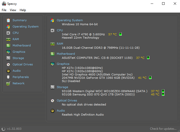Click the text Windows 10 Home 64-bit
The width and height of the screenshot is (180, 132).
[x=80, y=24]
